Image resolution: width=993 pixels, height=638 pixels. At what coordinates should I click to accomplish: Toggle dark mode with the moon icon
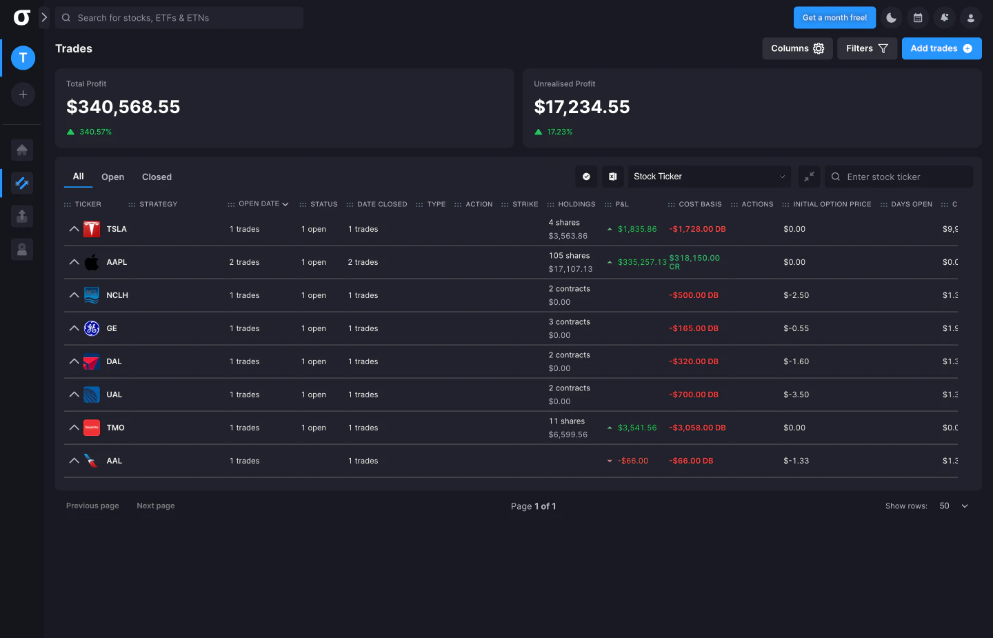click(892, 17)
